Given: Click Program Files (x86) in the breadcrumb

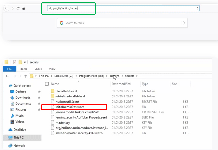Looking at the screenshot, I should pyautogui.click(x=92, y=76).
